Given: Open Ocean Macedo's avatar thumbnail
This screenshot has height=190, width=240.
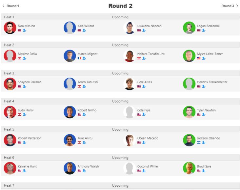Looking at the screenshot, I should coord(130,140).
